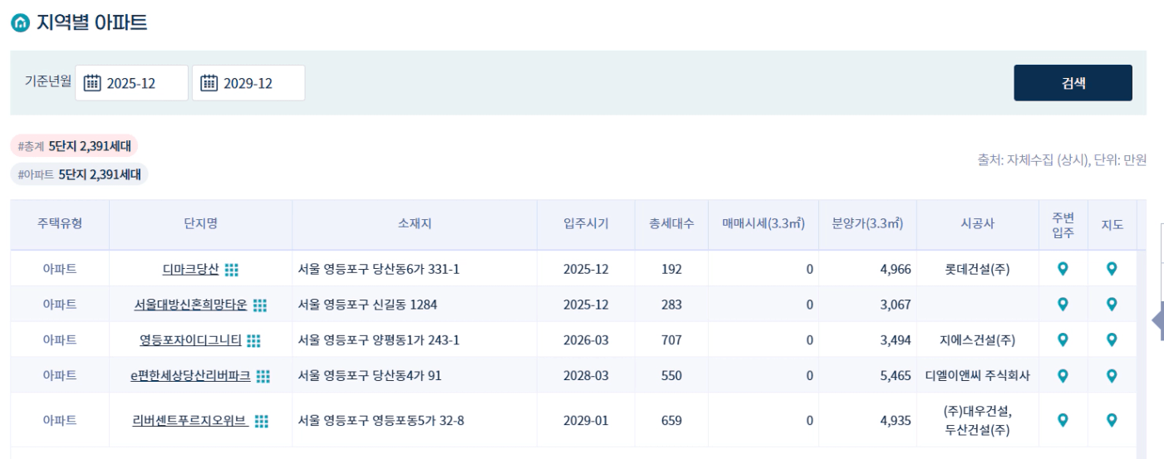Click the 입주시기 column header
This screenshot has width=1164, height=459.
pos(586,224)
